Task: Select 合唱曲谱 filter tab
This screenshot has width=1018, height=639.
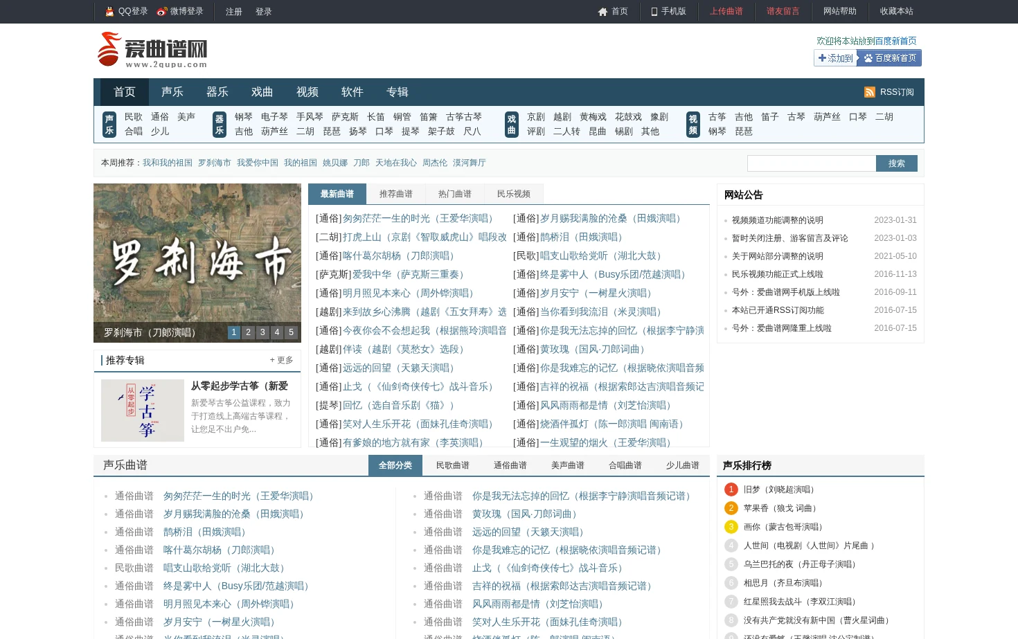Action: pos(625,465)
